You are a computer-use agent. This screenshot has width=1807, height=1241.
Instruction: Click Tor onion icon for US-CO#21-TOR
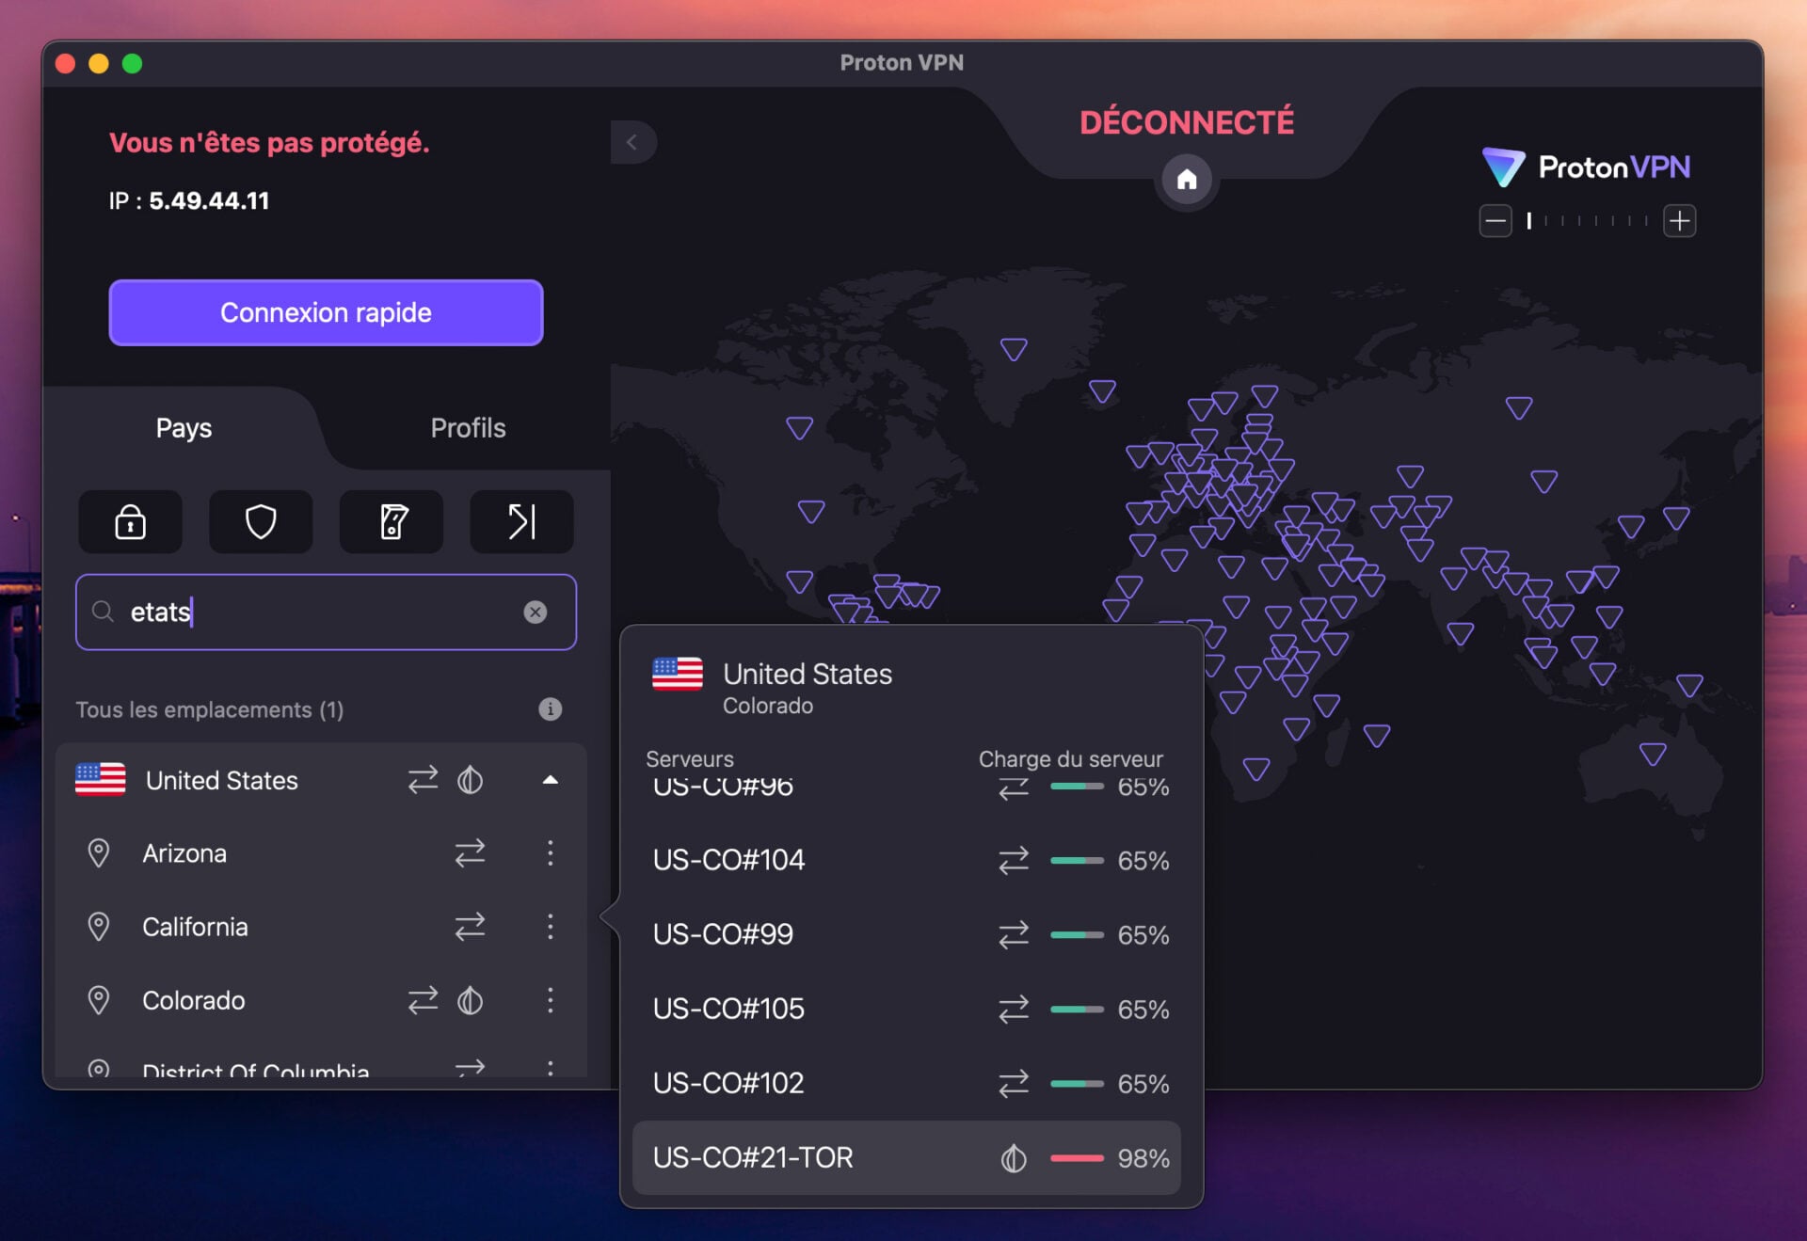pos(1014,1157)
